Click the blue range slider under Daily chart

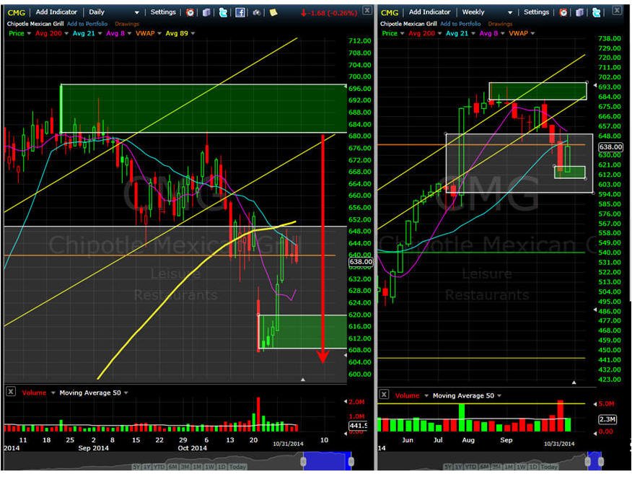[x=327, y=460]
